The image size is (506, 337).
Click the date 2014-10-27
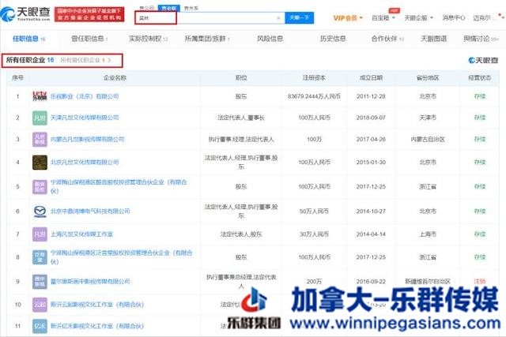371,211
